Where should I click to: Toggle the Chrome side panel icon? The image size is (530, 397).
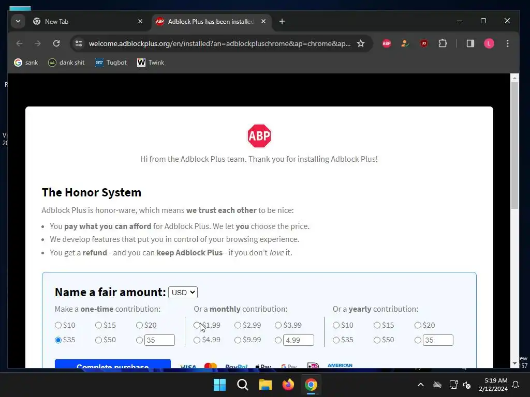470,43
